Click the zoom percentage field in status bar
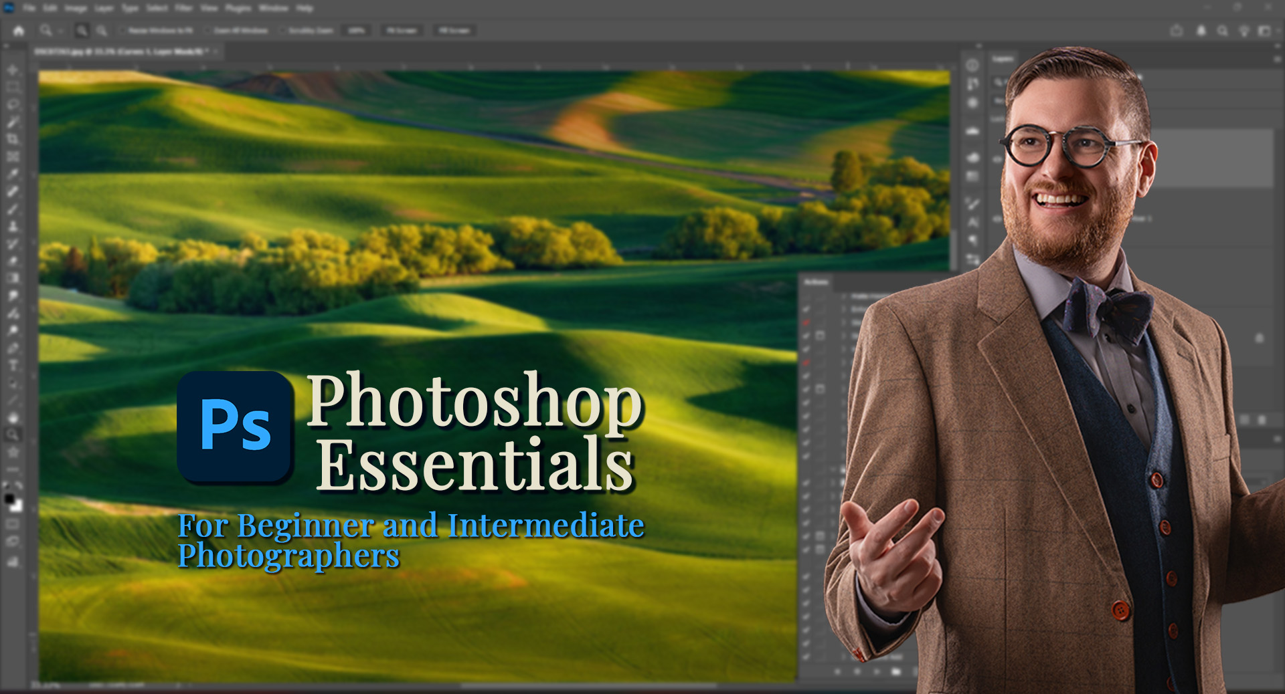 [x=45, y=685]
